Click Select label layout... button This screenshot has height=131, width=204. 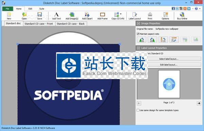169,59
